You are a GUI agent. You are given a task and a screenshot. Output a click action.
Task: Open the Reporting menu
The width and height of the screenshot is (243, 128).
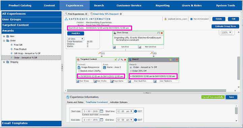(x=162, y=5)
